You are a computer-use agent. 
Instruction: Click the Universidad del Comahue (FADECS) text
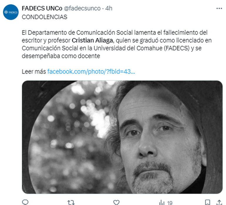141,48
